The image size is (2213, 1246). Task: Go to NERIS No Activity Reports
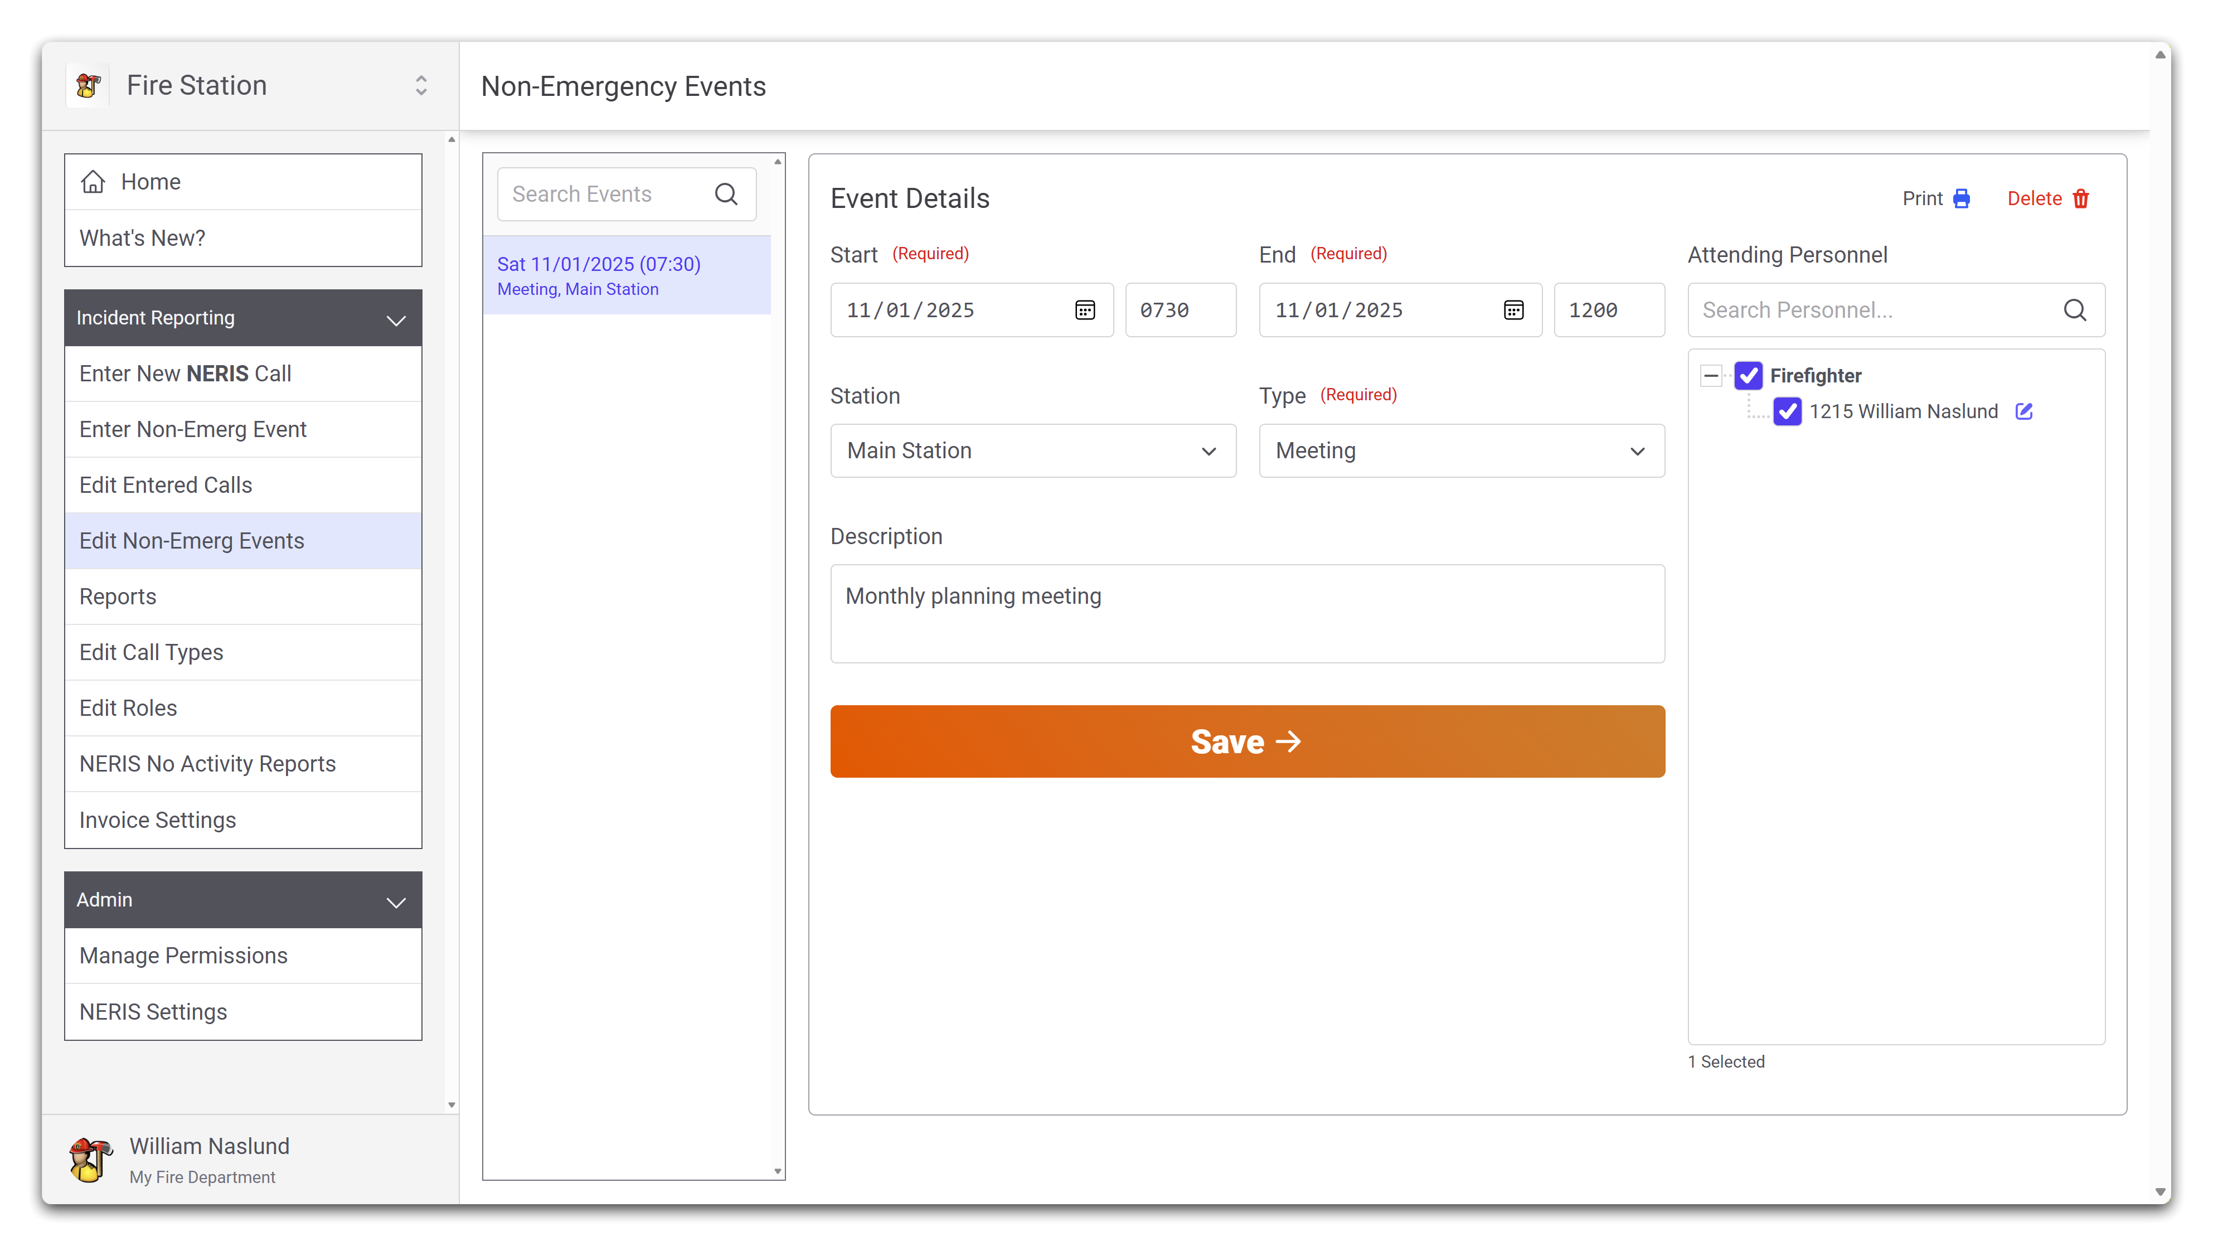pos(207,764)
